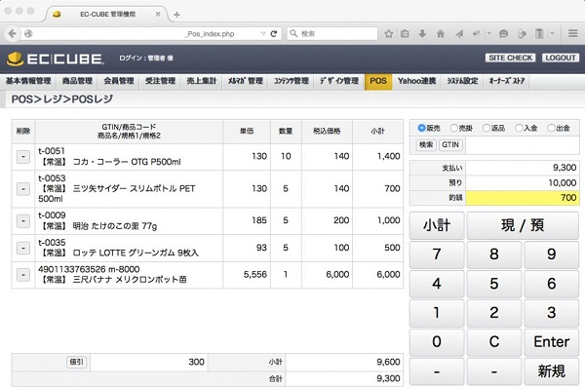
Task: Open the URL bar history dropdown arrow
Action: pos(261,33)
